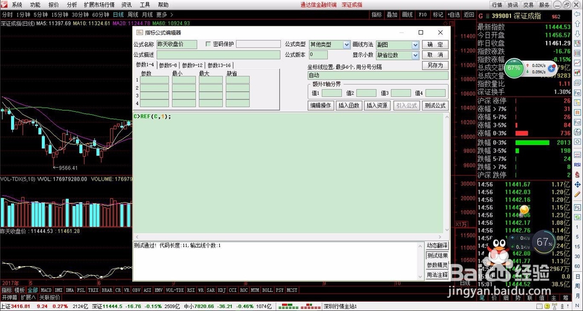The width and height of the screenshot is (583, 311).
Task: Select the KDJ indicator tab
Action: (222, 290)
